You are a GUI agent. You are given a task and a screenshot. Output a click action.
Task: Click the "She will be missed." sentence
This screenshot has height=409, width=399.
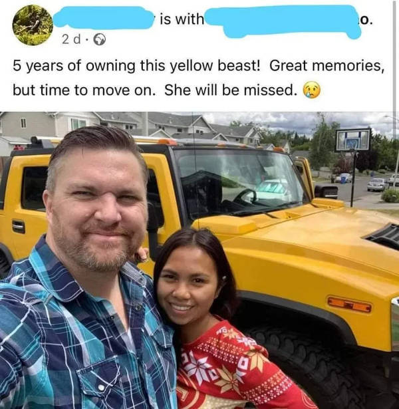coord(231,90)
